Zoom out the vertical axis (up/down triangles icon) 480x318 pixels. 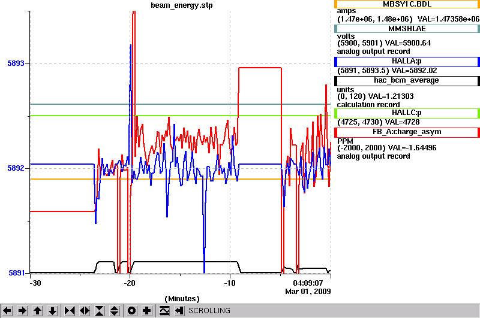pos(115,311)
